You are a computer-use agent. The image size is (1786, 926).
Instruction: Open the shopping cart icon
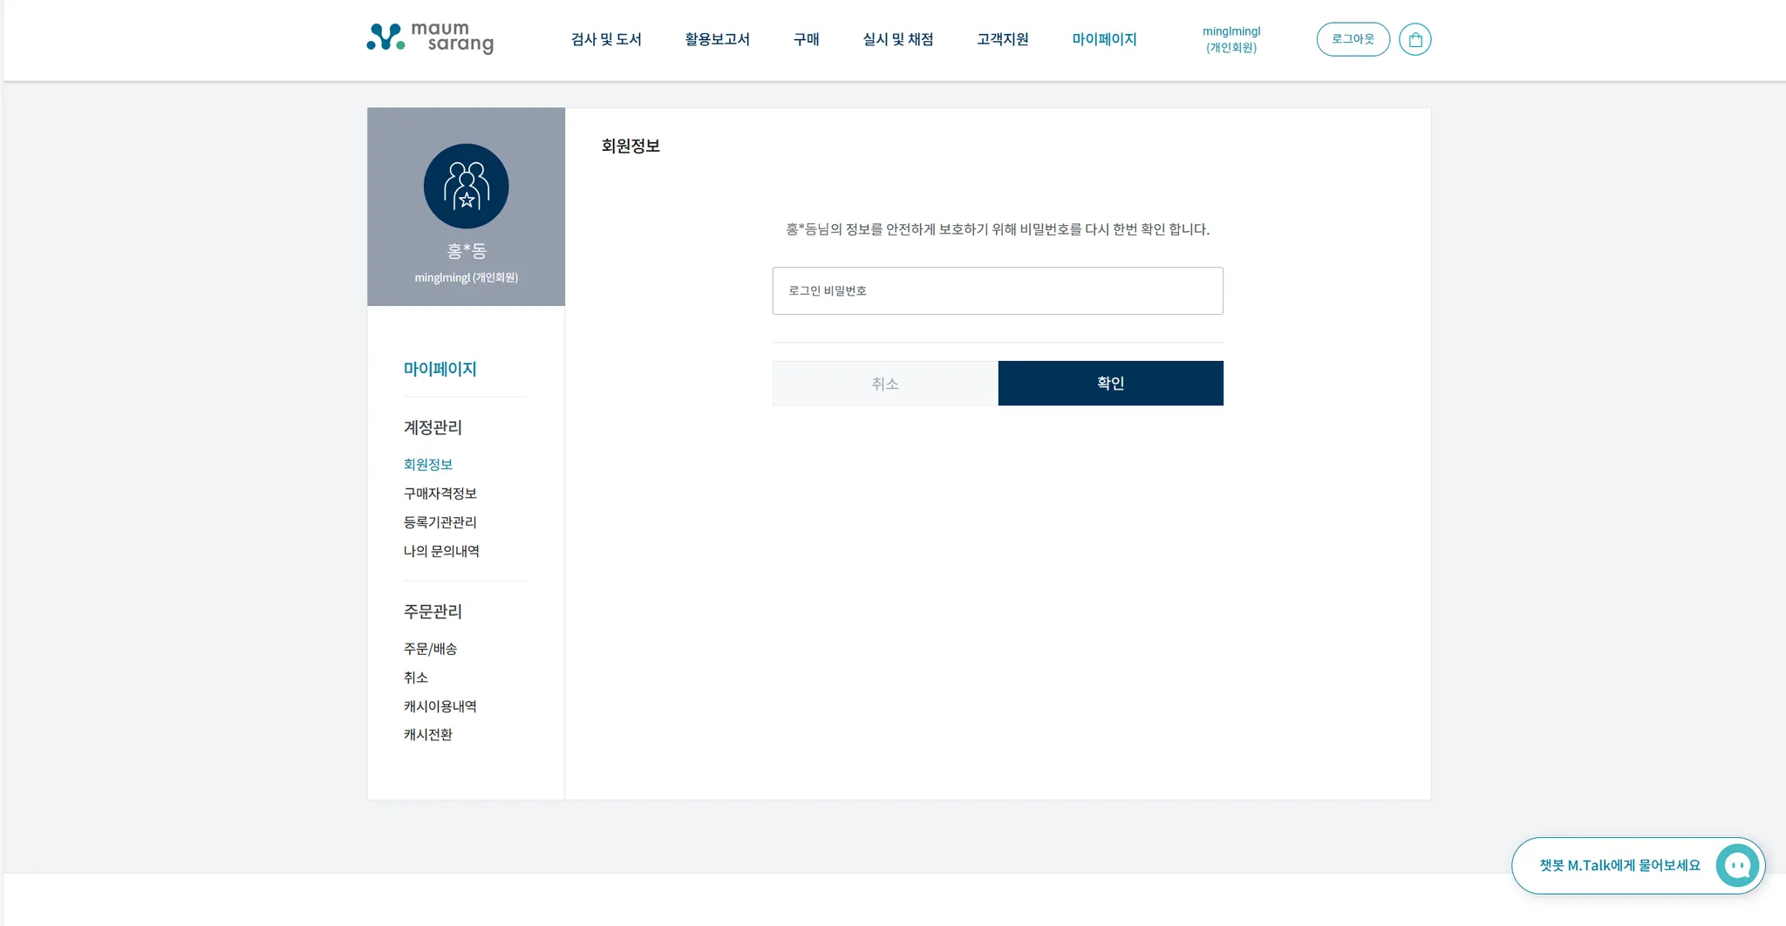tap(1414, 39)
